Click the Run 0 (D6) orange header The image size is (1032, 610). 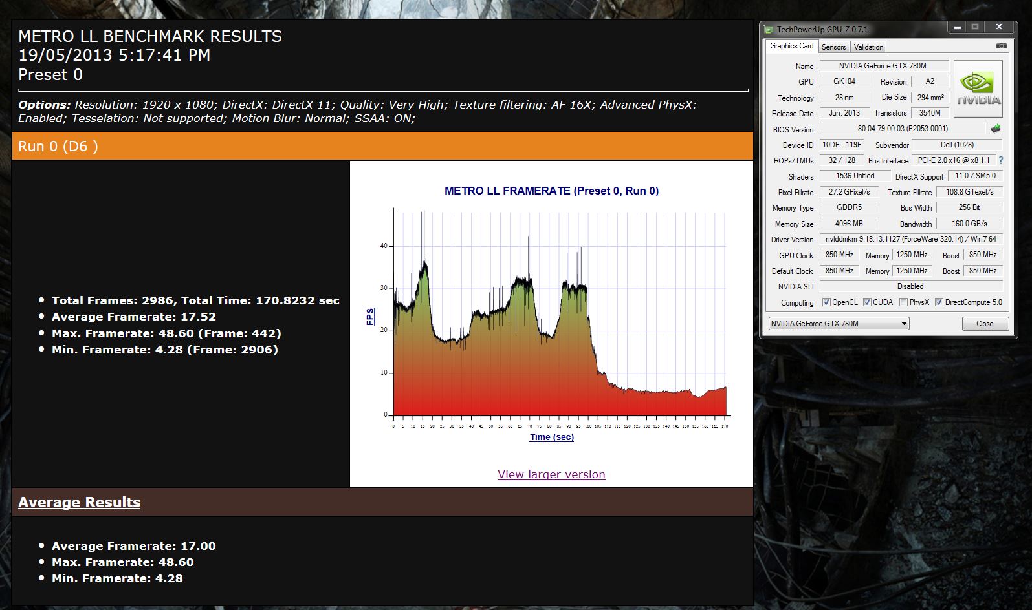382,146
